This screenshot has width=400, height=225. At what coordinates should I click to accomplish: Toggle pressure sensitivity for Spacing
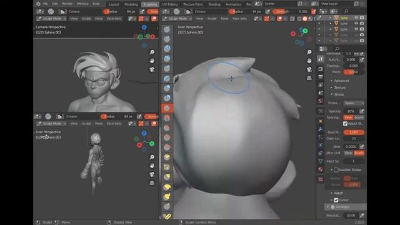(362, 111)
